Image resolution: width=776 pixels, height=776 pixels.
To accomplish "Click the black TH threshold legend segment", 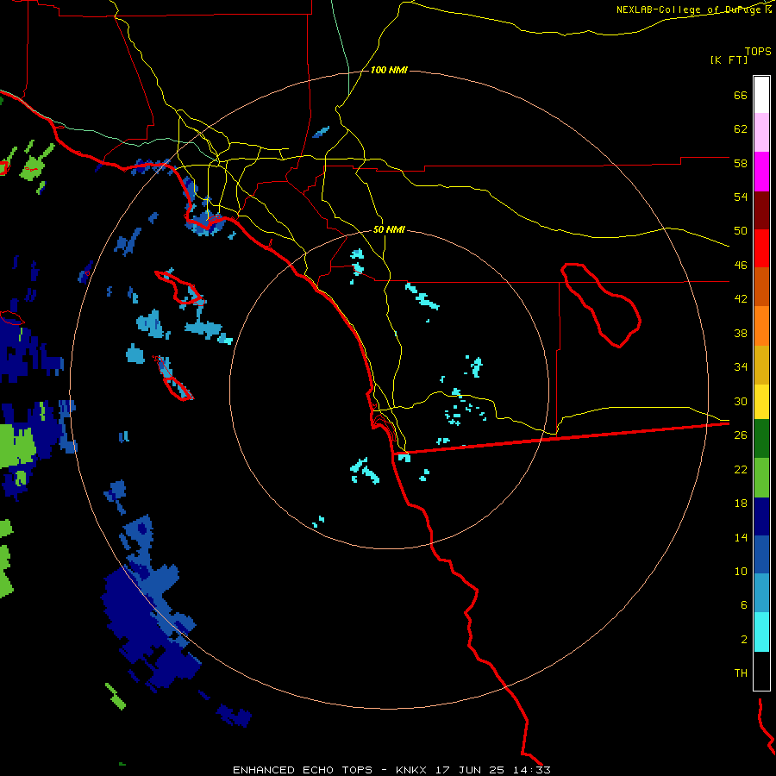I will click(761, 671).
